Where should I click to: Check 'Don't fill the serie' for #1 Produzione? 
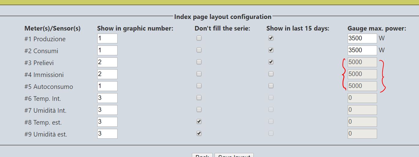tap(199, 38)
